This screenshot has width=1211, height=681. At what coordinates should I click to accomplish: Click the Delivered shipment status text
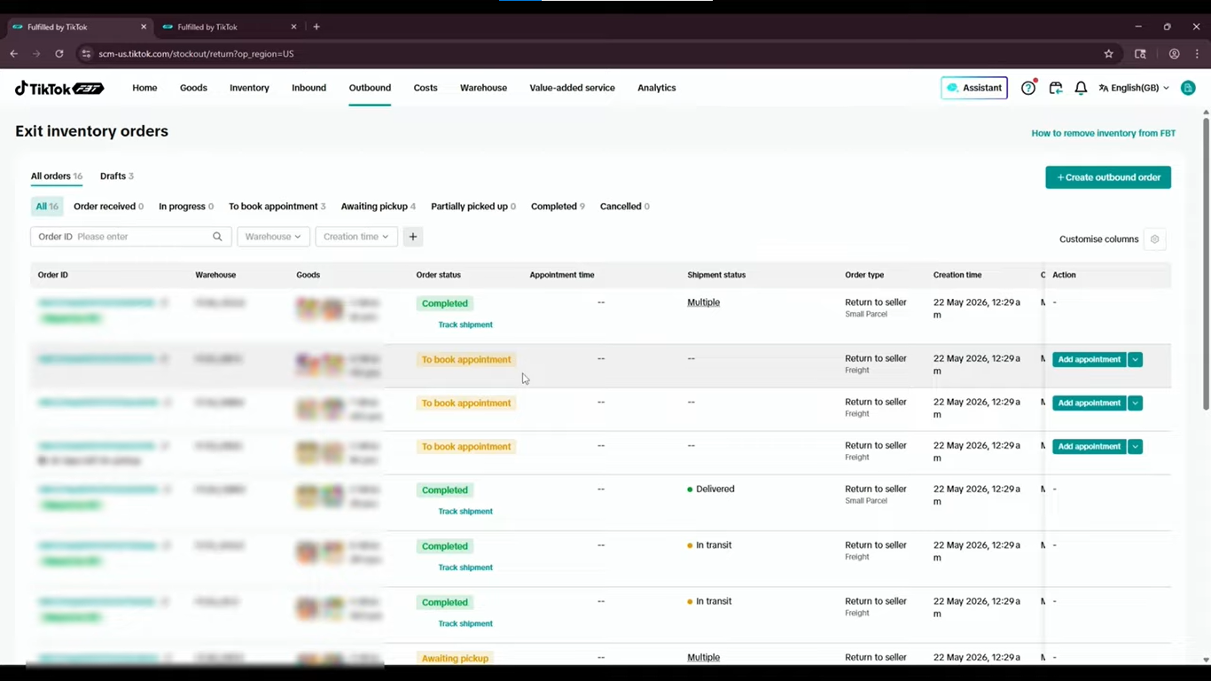coord(715,489)
